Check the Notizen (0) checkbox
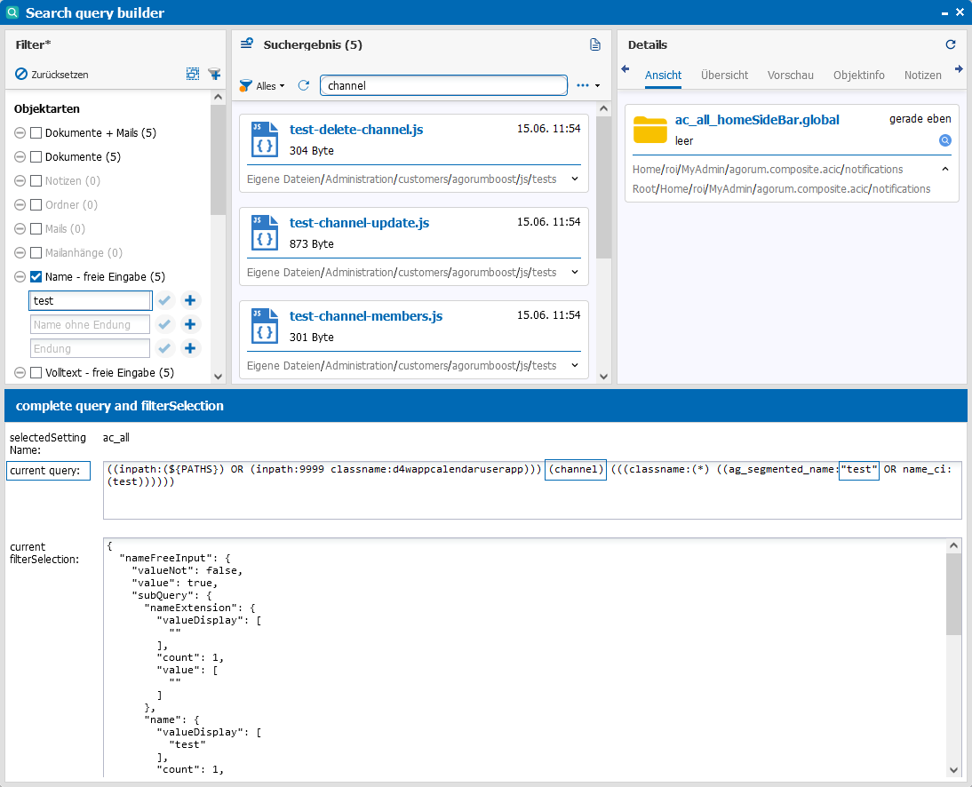This screenshot has width=972, height=787. (x=36, y=181)
